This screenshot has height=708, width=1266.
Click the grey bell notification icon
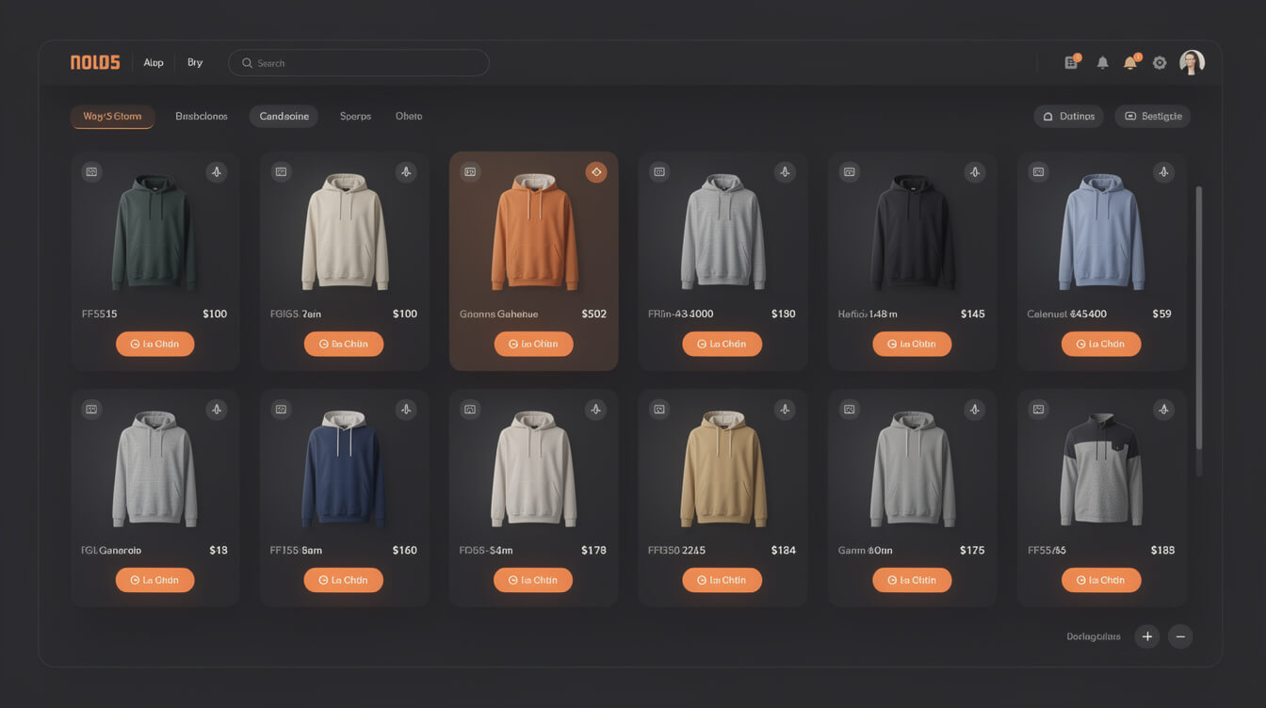pyautogui.click(x=1102, y=62)
